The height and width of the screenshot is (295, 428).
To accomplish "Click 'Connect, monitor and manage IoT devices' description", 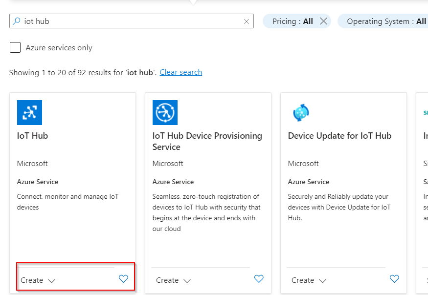I will coord(68,202).
